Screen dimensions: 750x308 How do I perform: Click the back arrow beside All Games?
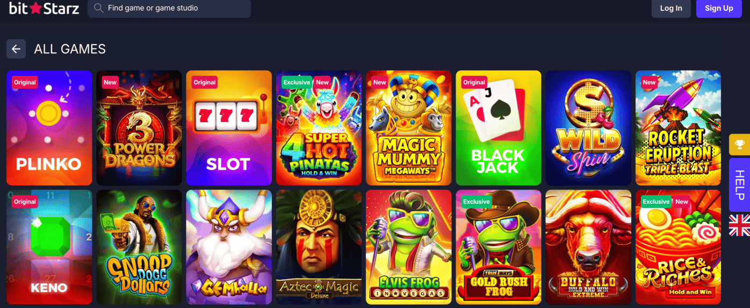[16, 49]
